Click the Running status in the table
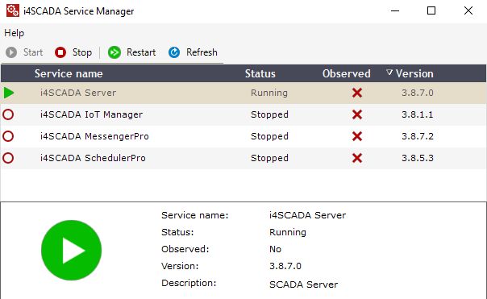The width and height of the screenshot is (487, 299). [269, 93]
